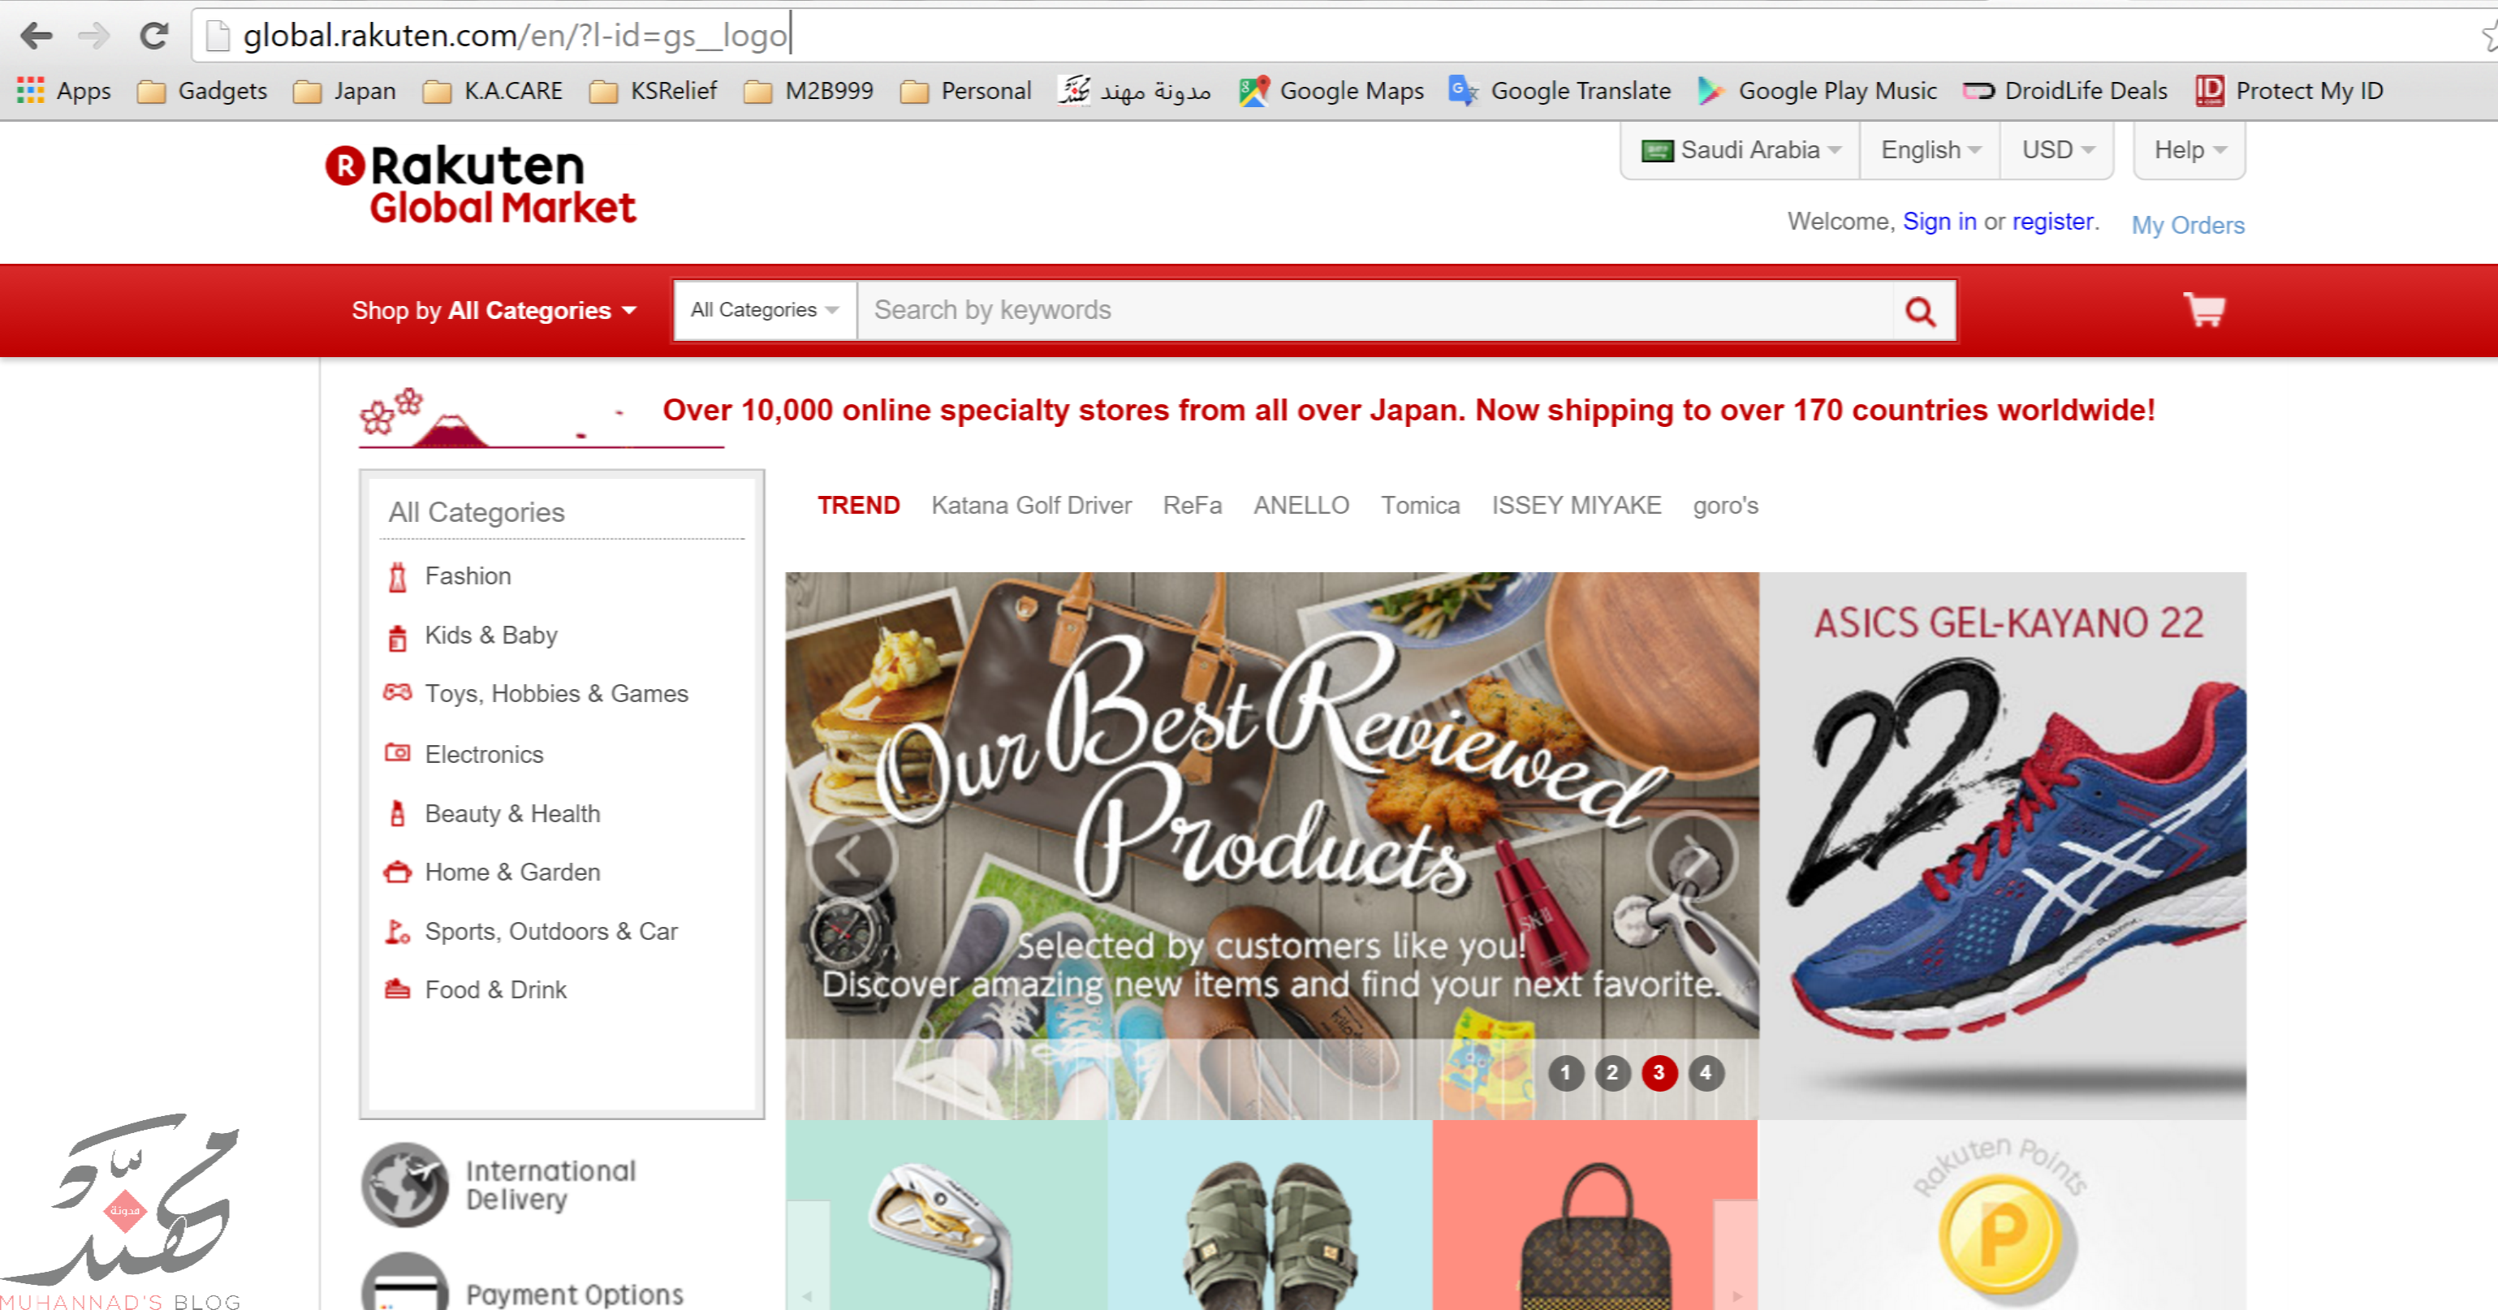Open the DroidLife Deals bookmark

2064,90
